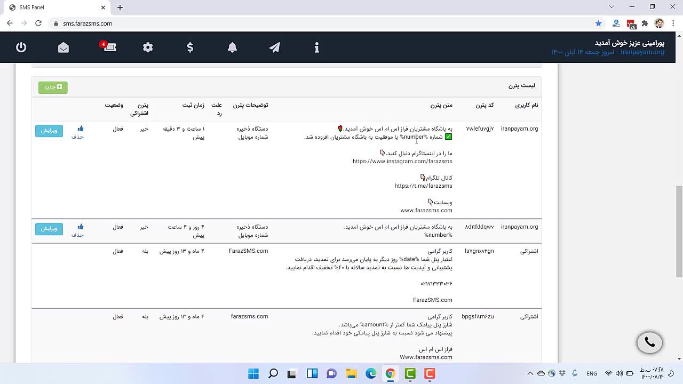Click the dollar sign billing icon
Viewport: 683px width, 384px height.
coord(190,47)
